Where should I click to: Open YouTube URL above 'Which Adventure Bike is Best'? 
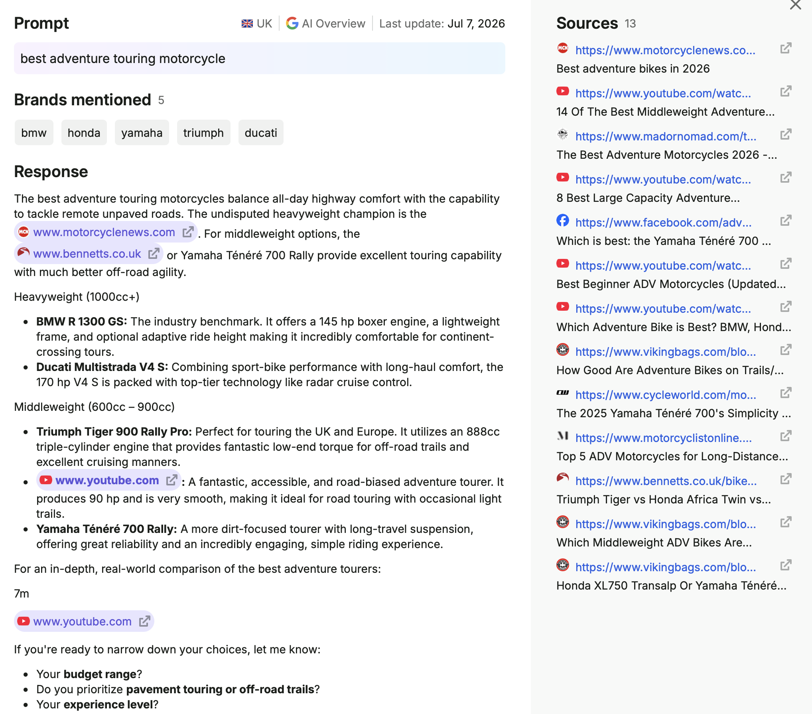[x=663, y=309]
